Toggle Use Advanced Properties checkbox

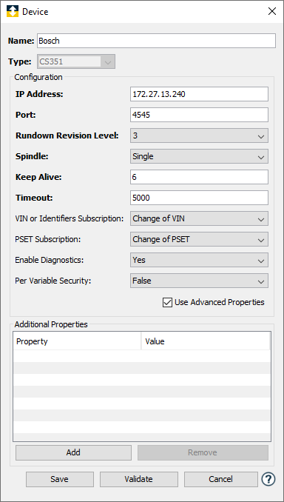pos(167,302)
